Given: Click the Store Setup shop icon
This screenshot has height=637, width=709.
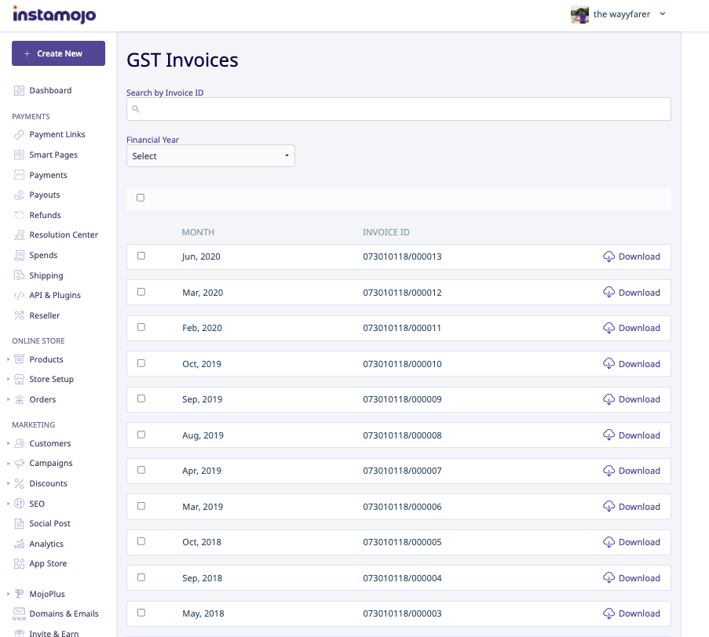Looking at the screenshot, I should [x=19, y=379].
